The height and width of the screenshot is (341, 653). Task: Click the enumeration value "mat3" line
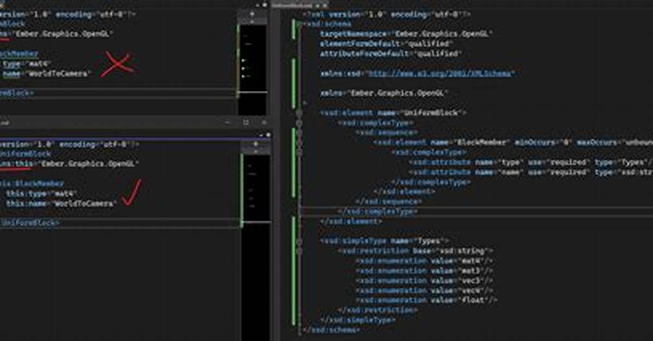point(424,270)
